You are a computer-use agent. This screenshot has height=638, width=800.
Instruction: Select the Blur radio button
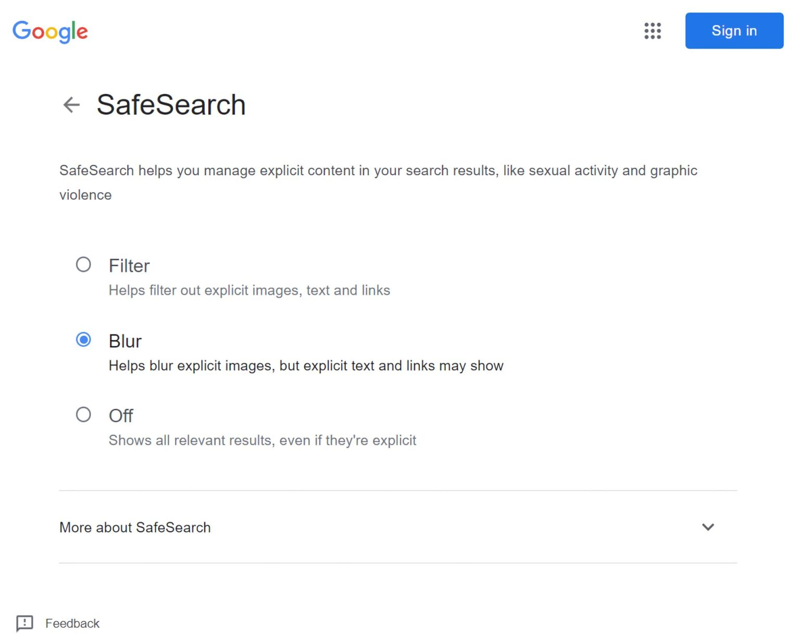(83, 340)
